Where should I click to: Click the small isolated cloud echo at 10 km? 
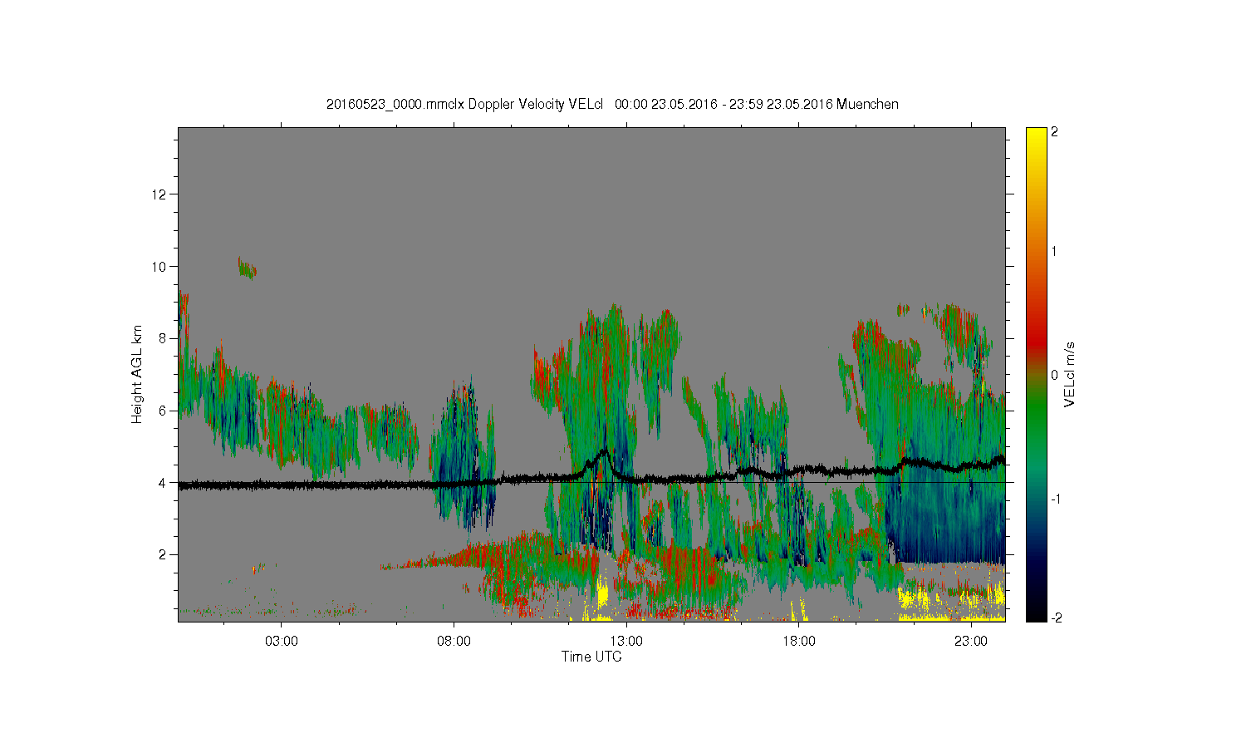point(247,268)
